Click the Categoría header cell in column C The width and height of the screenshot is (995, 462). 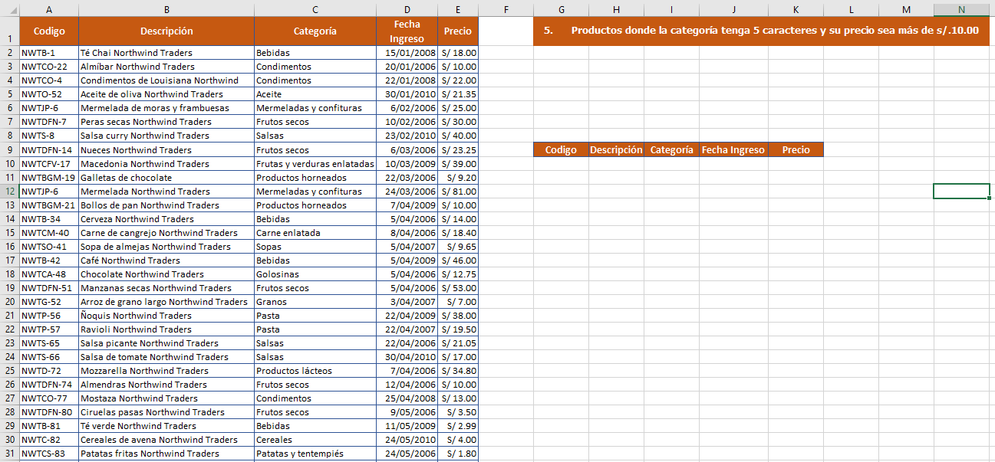315,31
